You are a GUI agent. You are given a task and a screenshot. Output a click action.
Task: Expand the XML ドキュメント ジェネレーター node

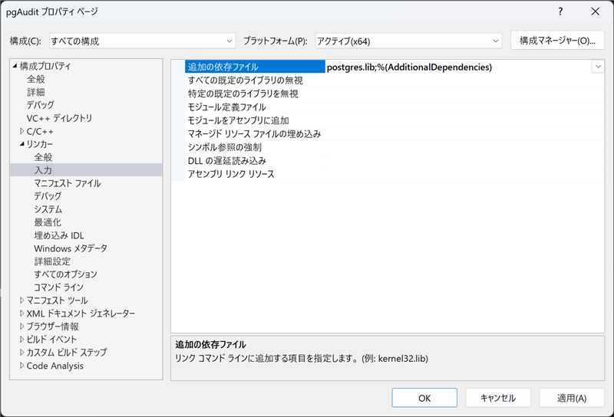22,314
